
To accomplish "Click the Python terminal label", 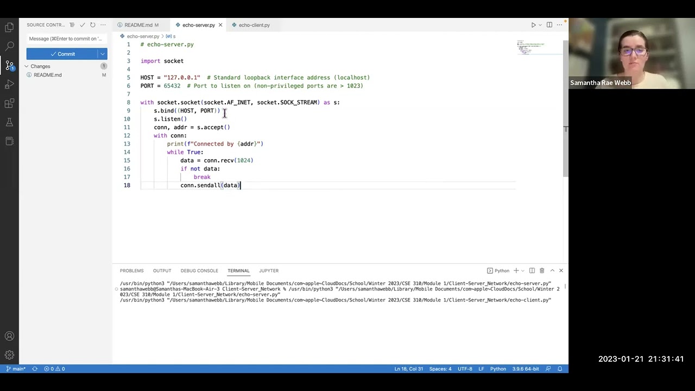I will click(498, 270).
